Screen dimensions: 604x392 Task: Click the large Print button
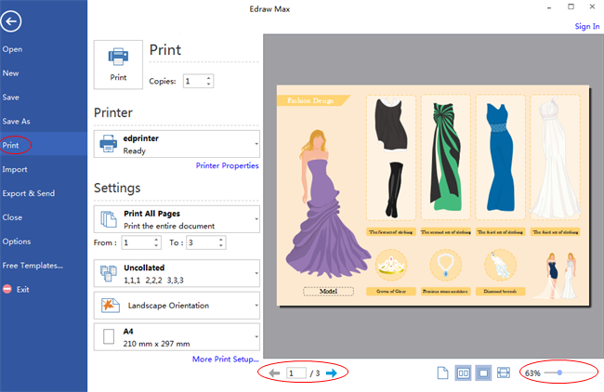pyautogui.click(x=118, y=63)
